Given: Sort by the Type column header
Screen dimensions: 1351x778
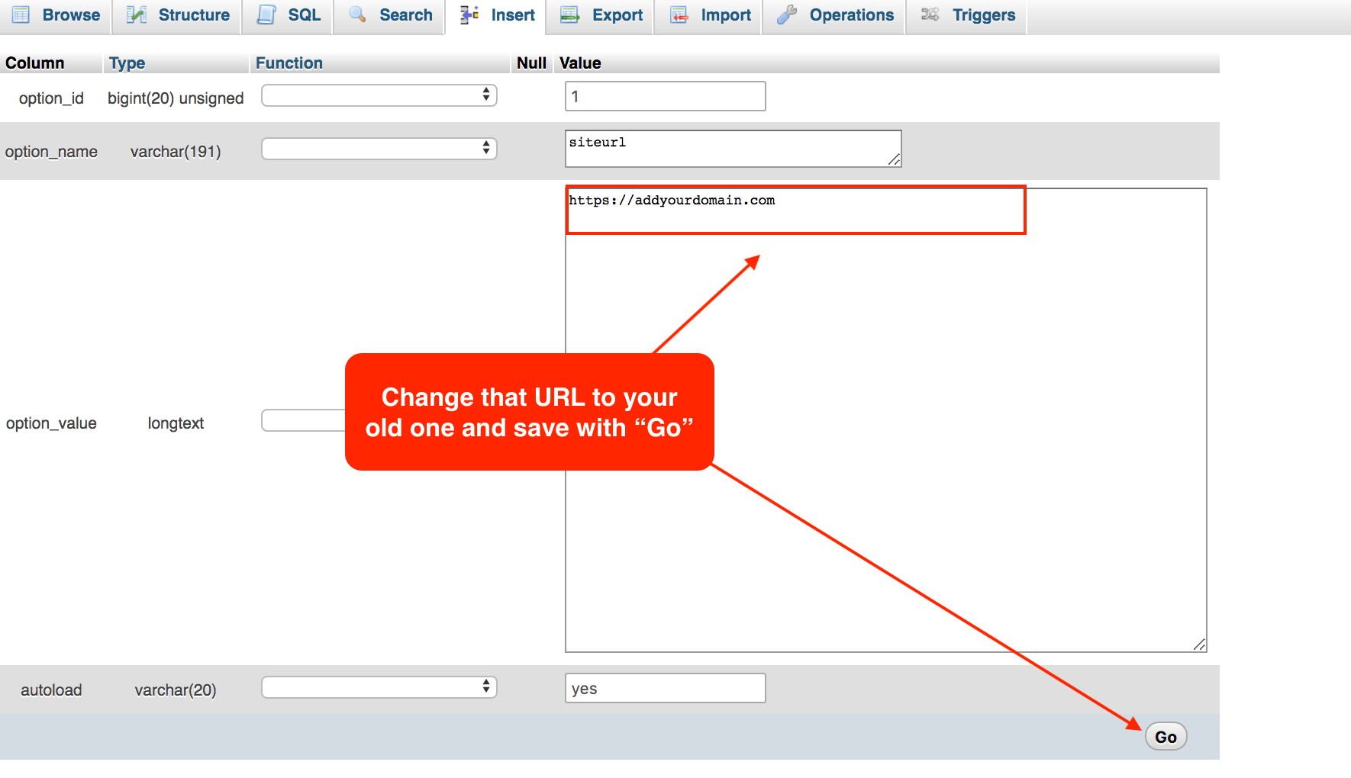Looking at the screenshot, I should point(127,63).
